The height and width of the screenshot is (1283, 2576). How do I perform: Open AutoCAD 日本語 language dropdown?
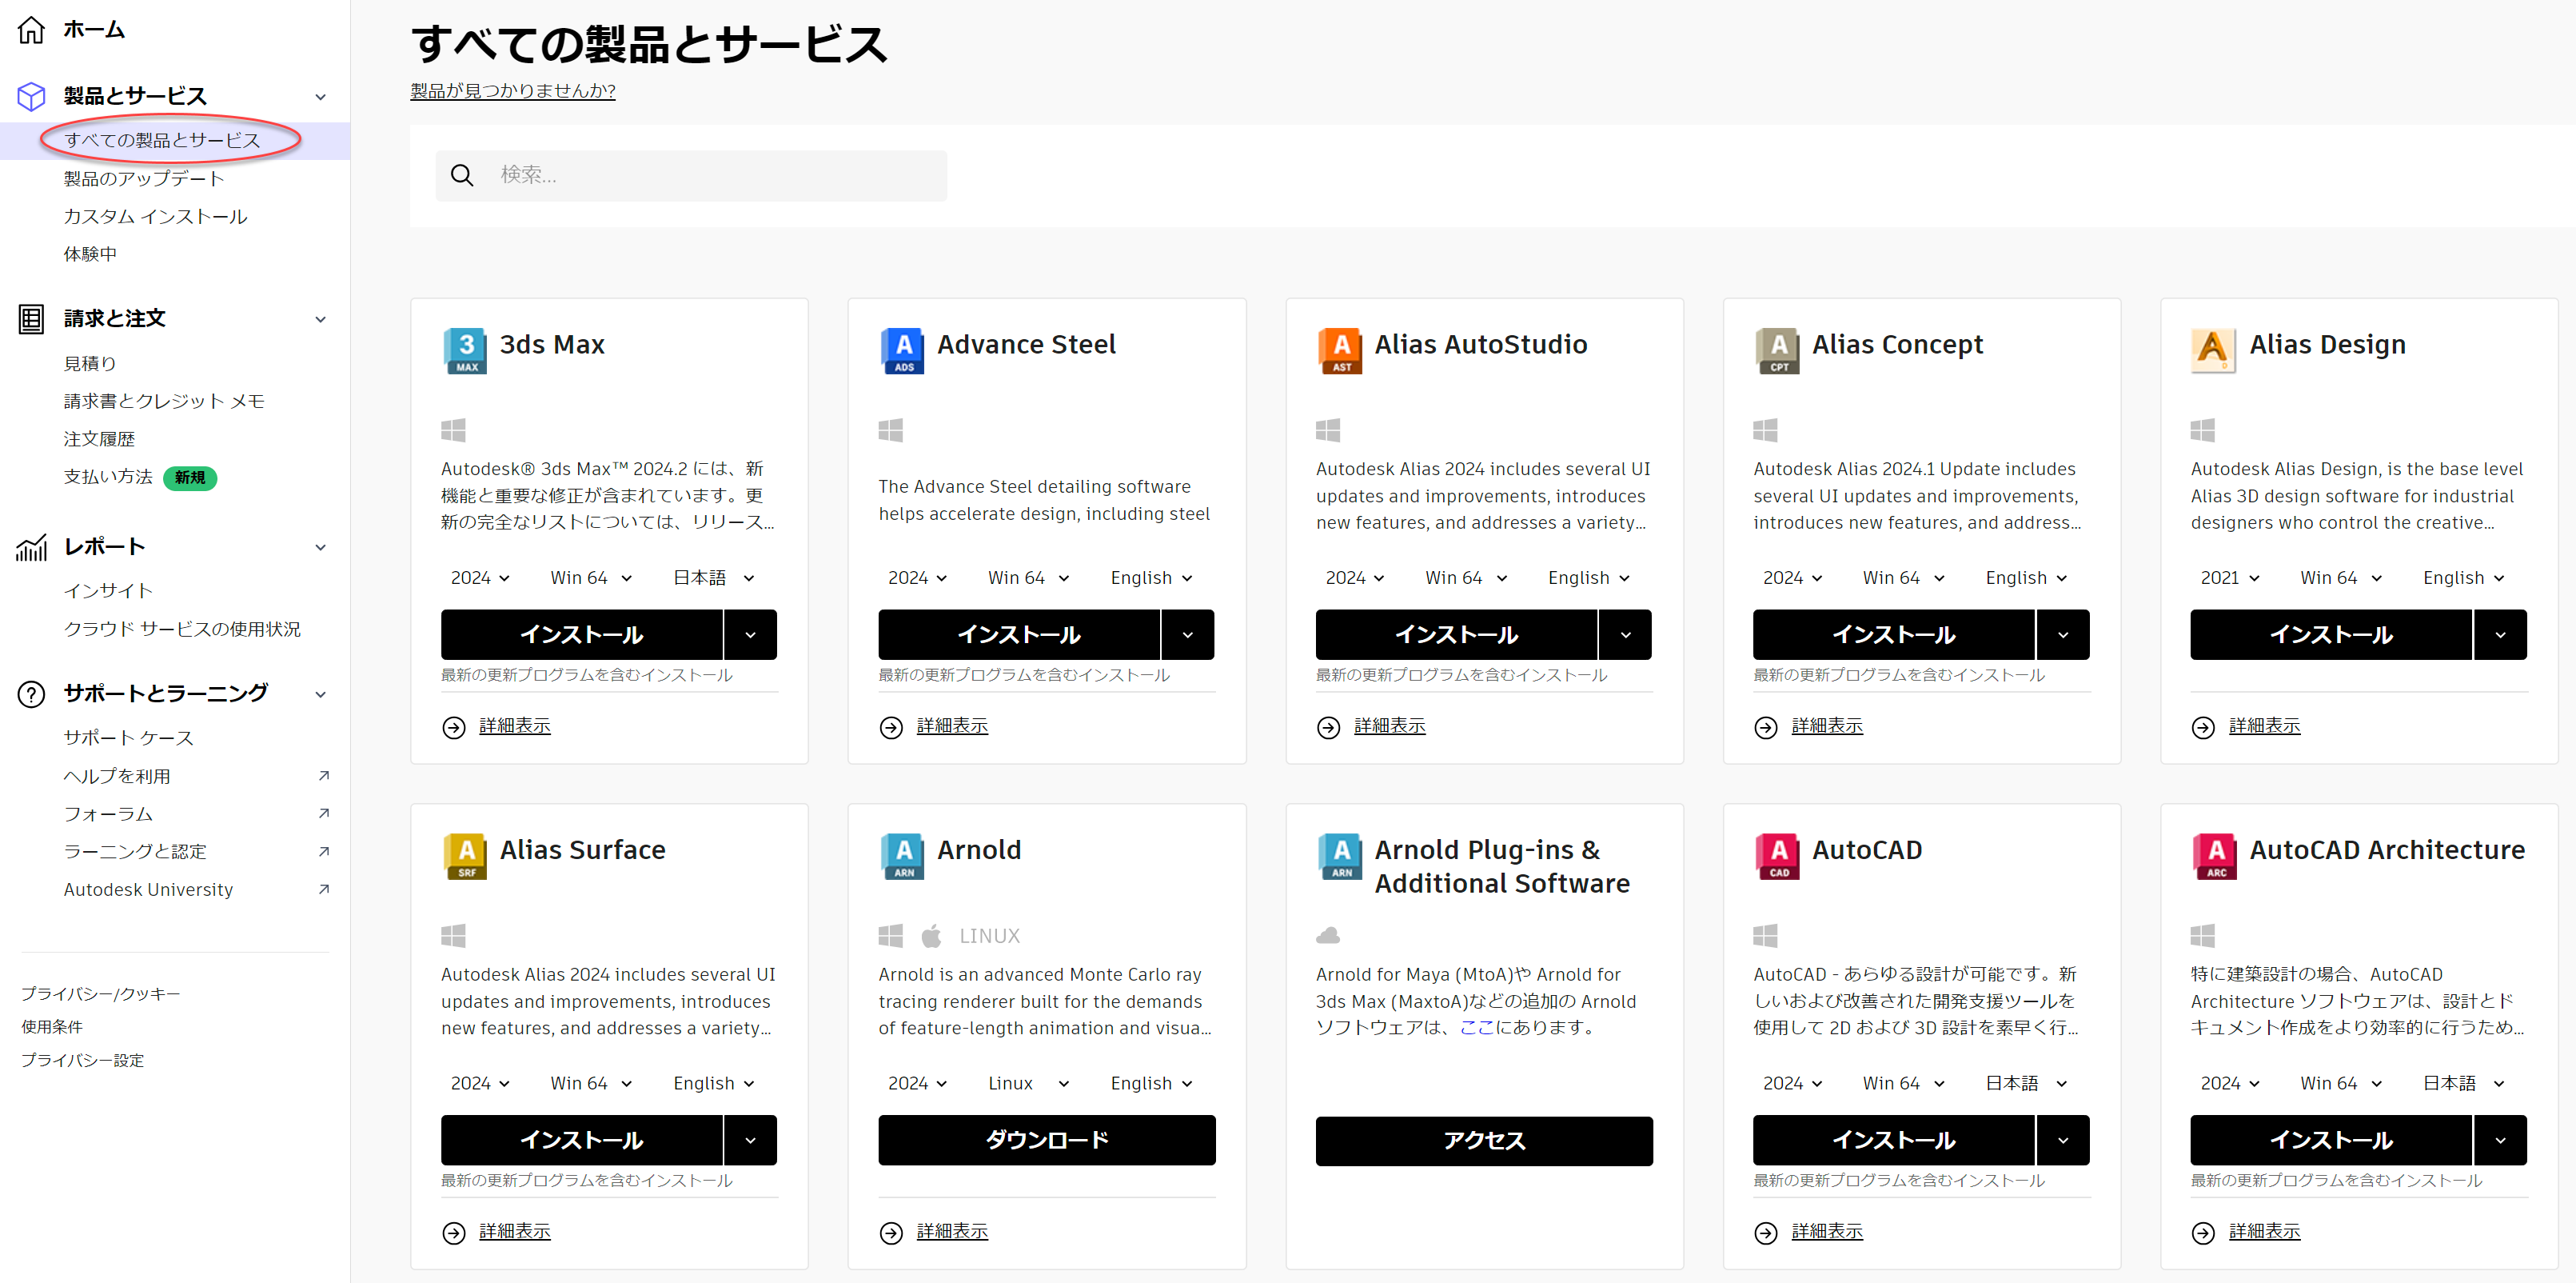(2026, 1083)
